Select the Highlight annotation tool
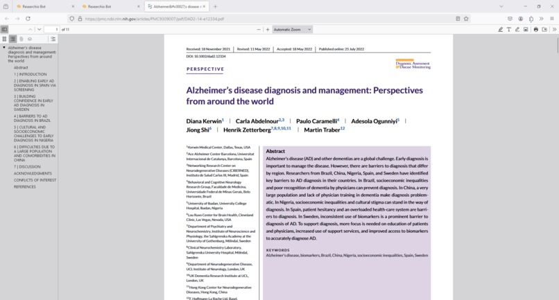Viewport: 559px width, 300px height. [x=501, y=30]
